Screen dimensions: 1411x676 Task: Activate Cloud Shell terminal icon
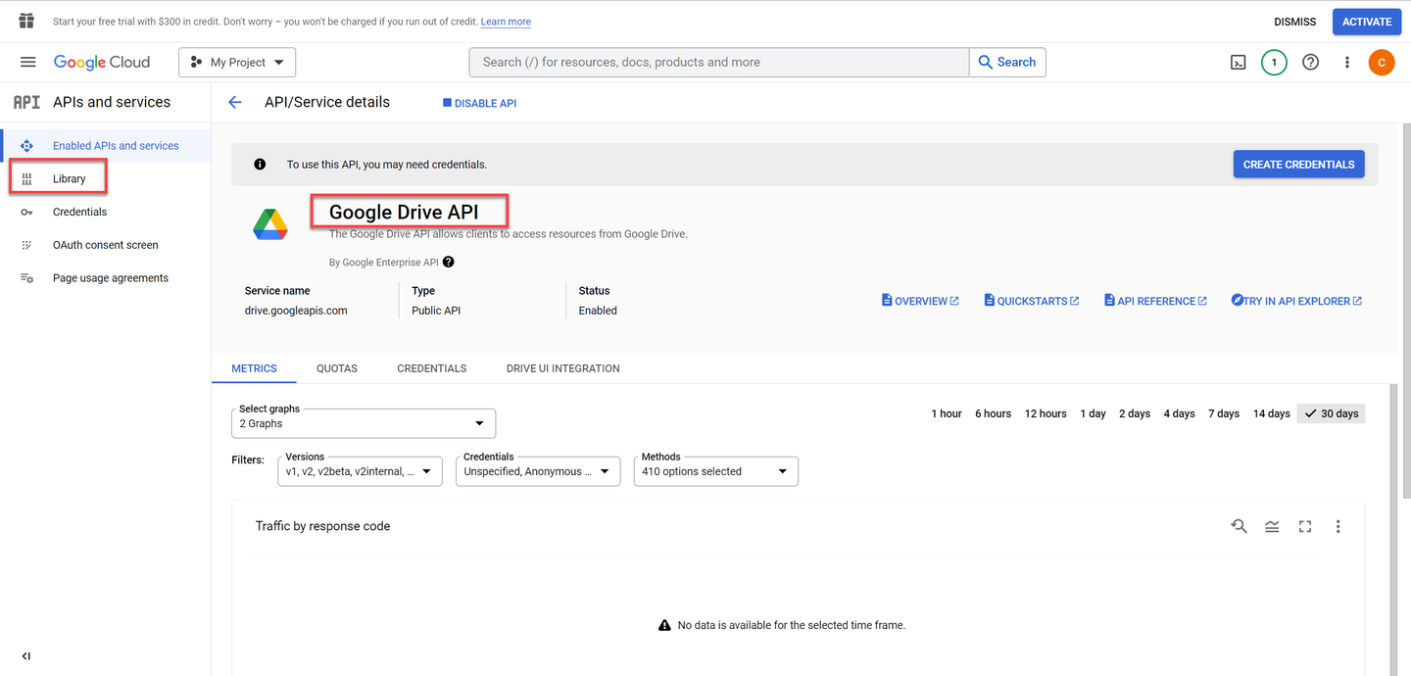[x=1239, y=62]
